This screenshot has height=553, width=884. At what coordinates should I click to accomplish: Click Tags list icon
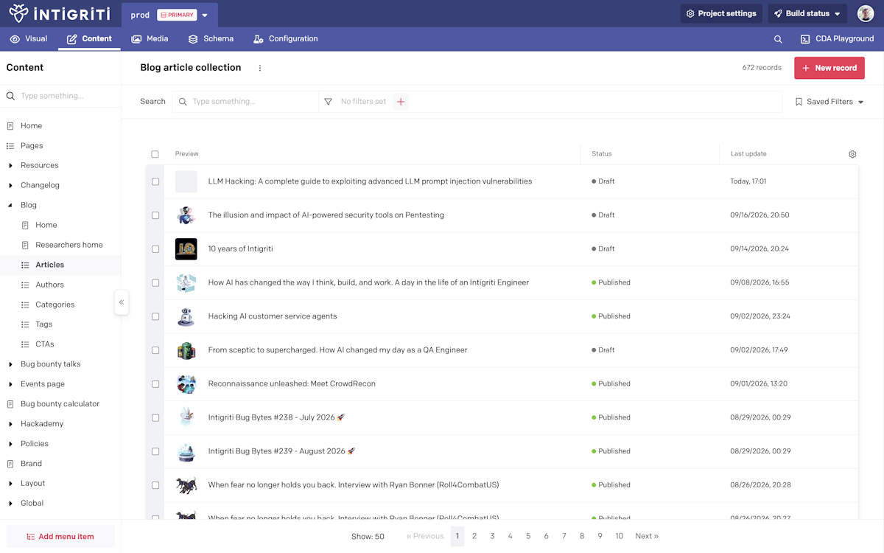(x=25, y=324)
